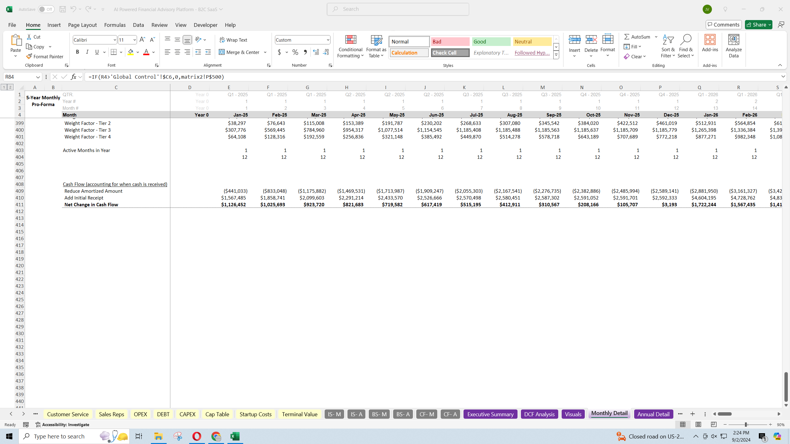
Task: Click the Fill Color yellow swatch
Action: coord(131,52)
